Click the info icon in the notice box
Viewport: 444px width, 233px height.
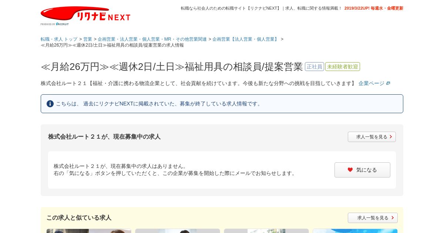tap(50, 104)
